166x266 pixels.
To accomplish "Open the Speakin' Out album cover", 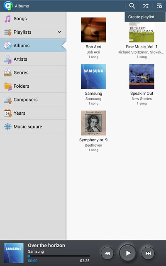I will 142,76.
